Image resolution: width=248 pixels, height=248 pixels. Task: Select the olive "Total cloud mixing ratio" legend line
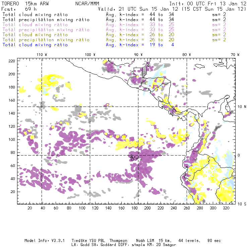(x=35, y=35)
